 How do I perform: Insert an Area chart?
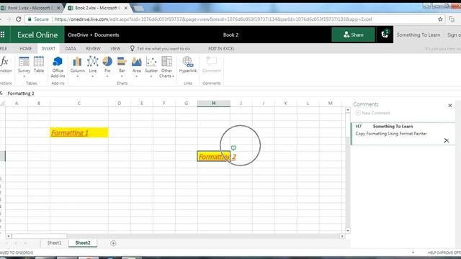tap(136, 65)
